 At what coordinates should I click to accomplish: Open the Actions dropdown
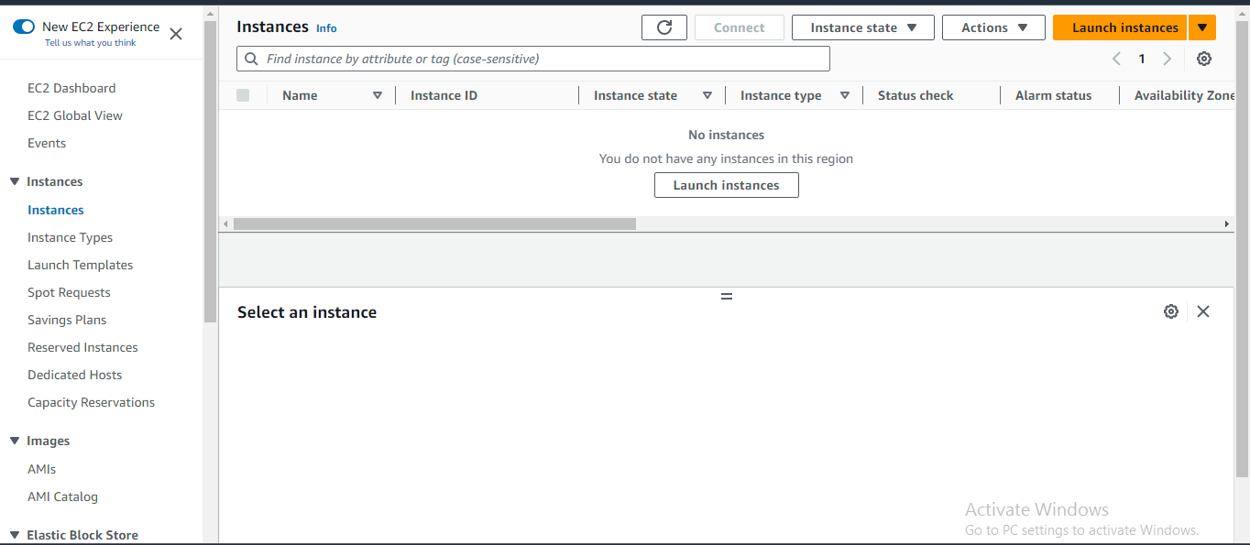click(993, 27)
